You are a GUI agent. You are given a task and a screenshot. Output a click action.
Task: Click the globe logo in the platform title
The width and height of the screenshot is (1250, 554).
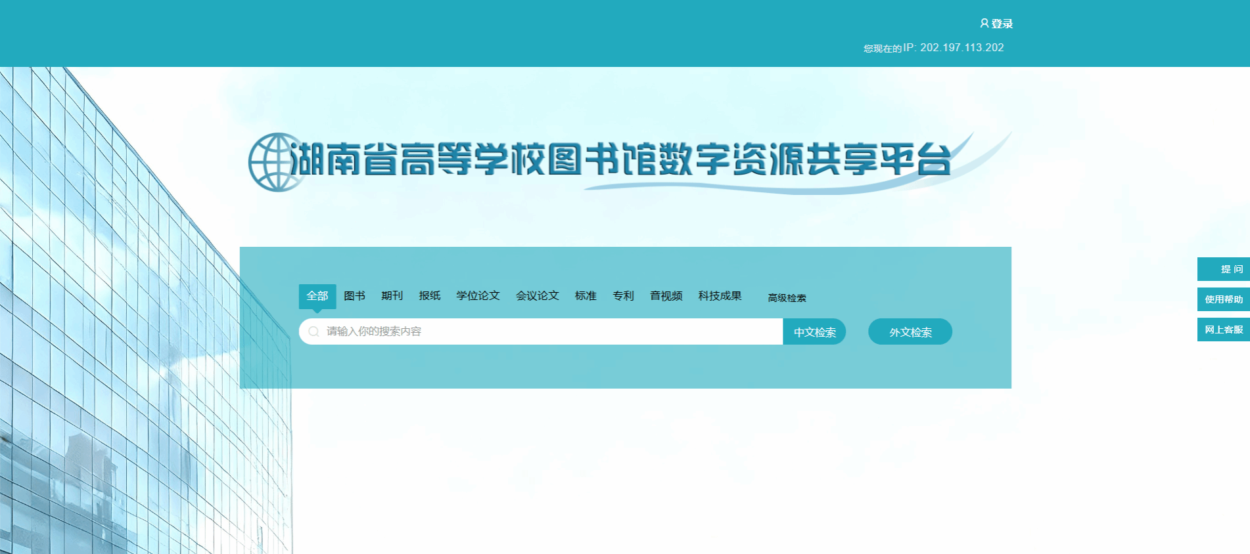click(276, 162)
